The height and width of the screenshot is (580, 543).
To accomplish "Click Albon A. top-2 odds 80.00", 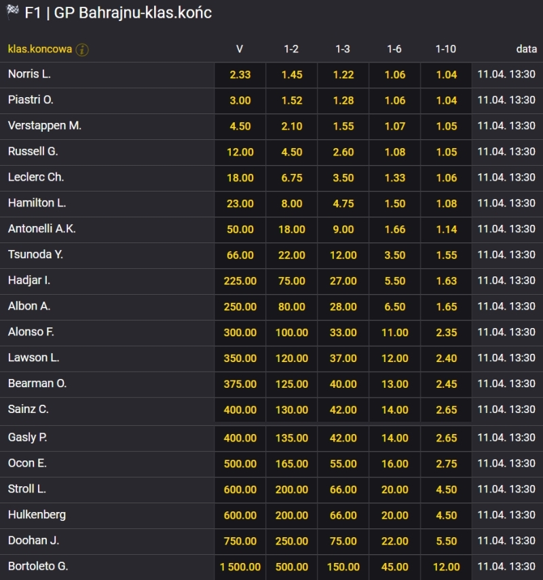I will pos(292,307).
